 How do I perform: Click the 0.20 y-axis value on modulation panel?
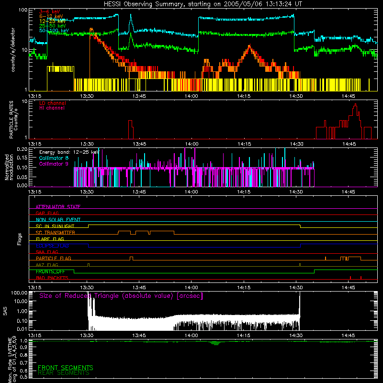click(22, 149)
